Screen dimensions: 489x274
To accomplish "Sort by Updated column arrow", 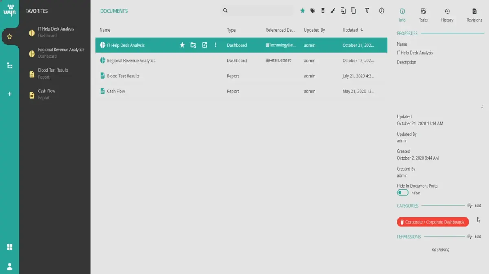I will tap(362, 30).
